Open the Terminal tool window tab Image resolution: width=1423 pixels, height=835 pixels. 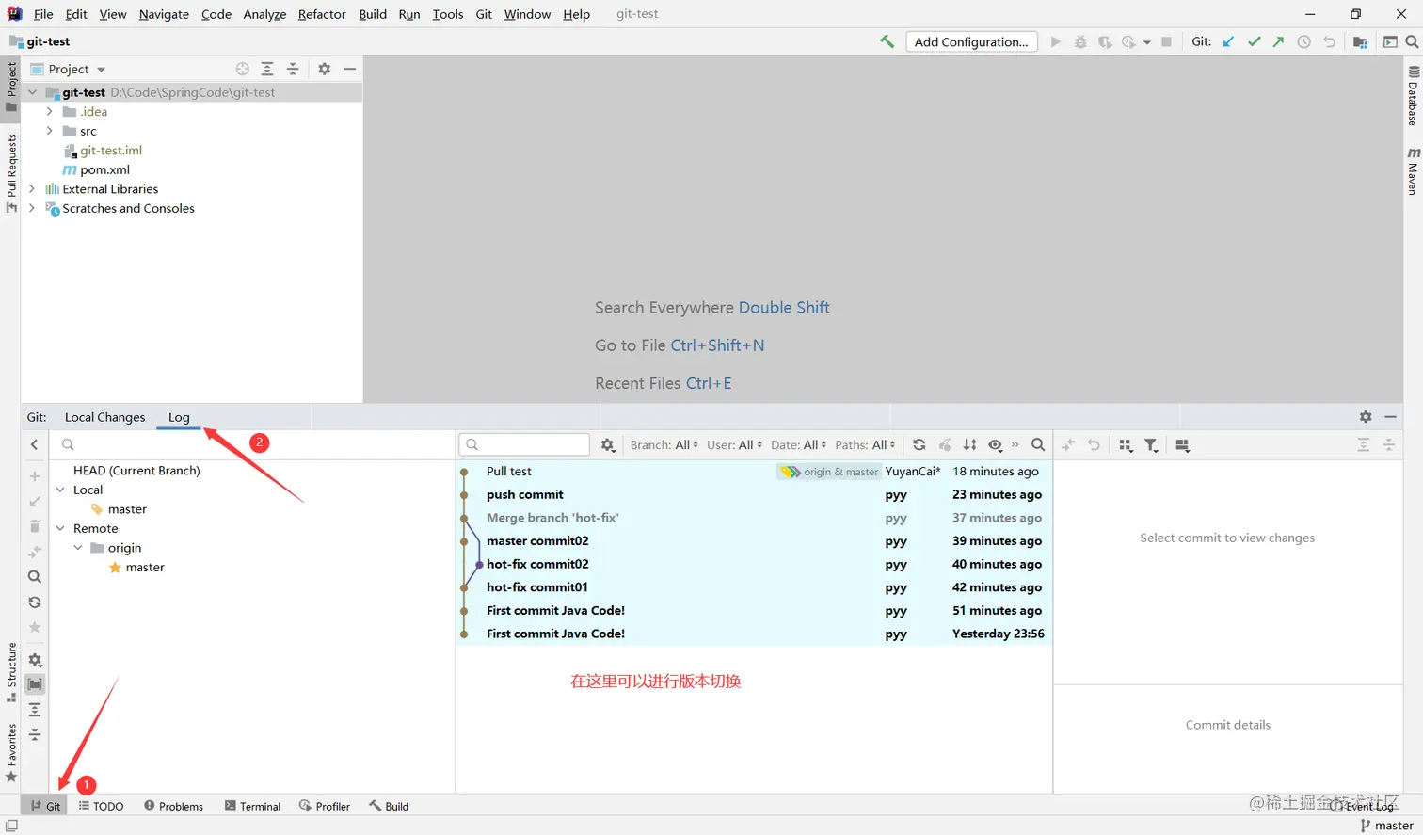point(252,806)
